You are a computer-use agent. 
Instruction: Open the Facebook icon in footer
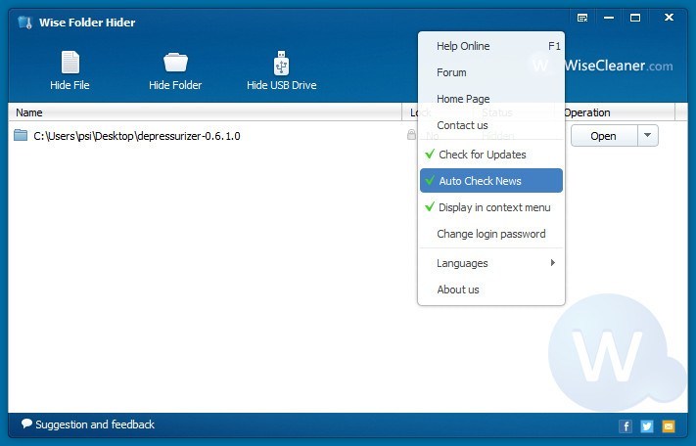pos(626,426)
